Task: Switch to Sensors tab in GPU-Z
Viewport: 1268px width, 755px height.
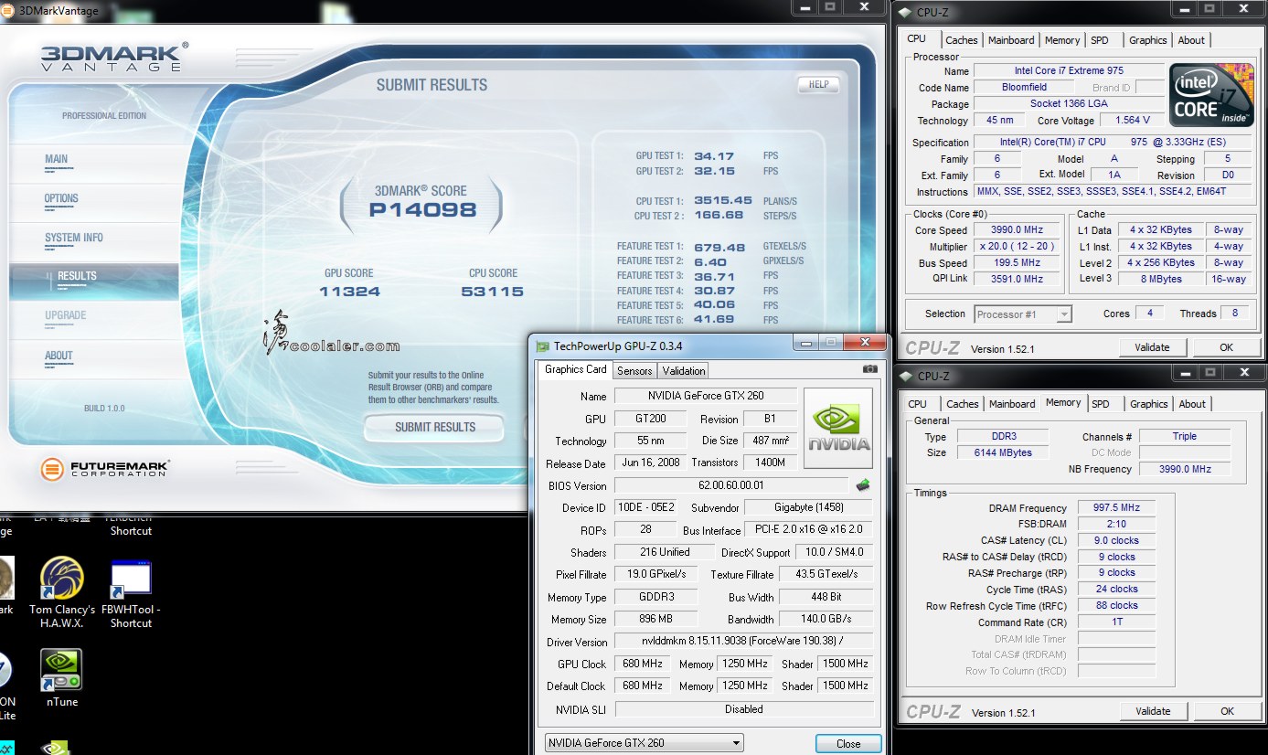Action: [x=634, y=371]
